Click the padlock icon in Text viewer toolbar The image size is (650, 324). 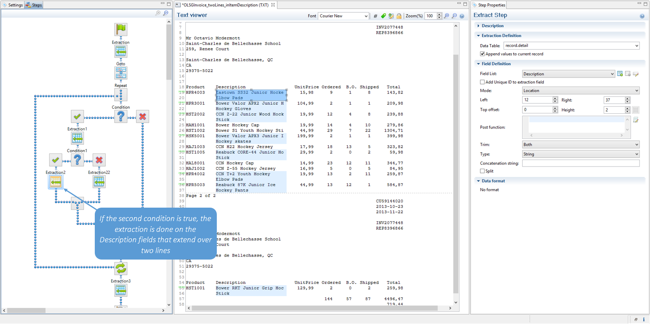(x=399, y=16)
